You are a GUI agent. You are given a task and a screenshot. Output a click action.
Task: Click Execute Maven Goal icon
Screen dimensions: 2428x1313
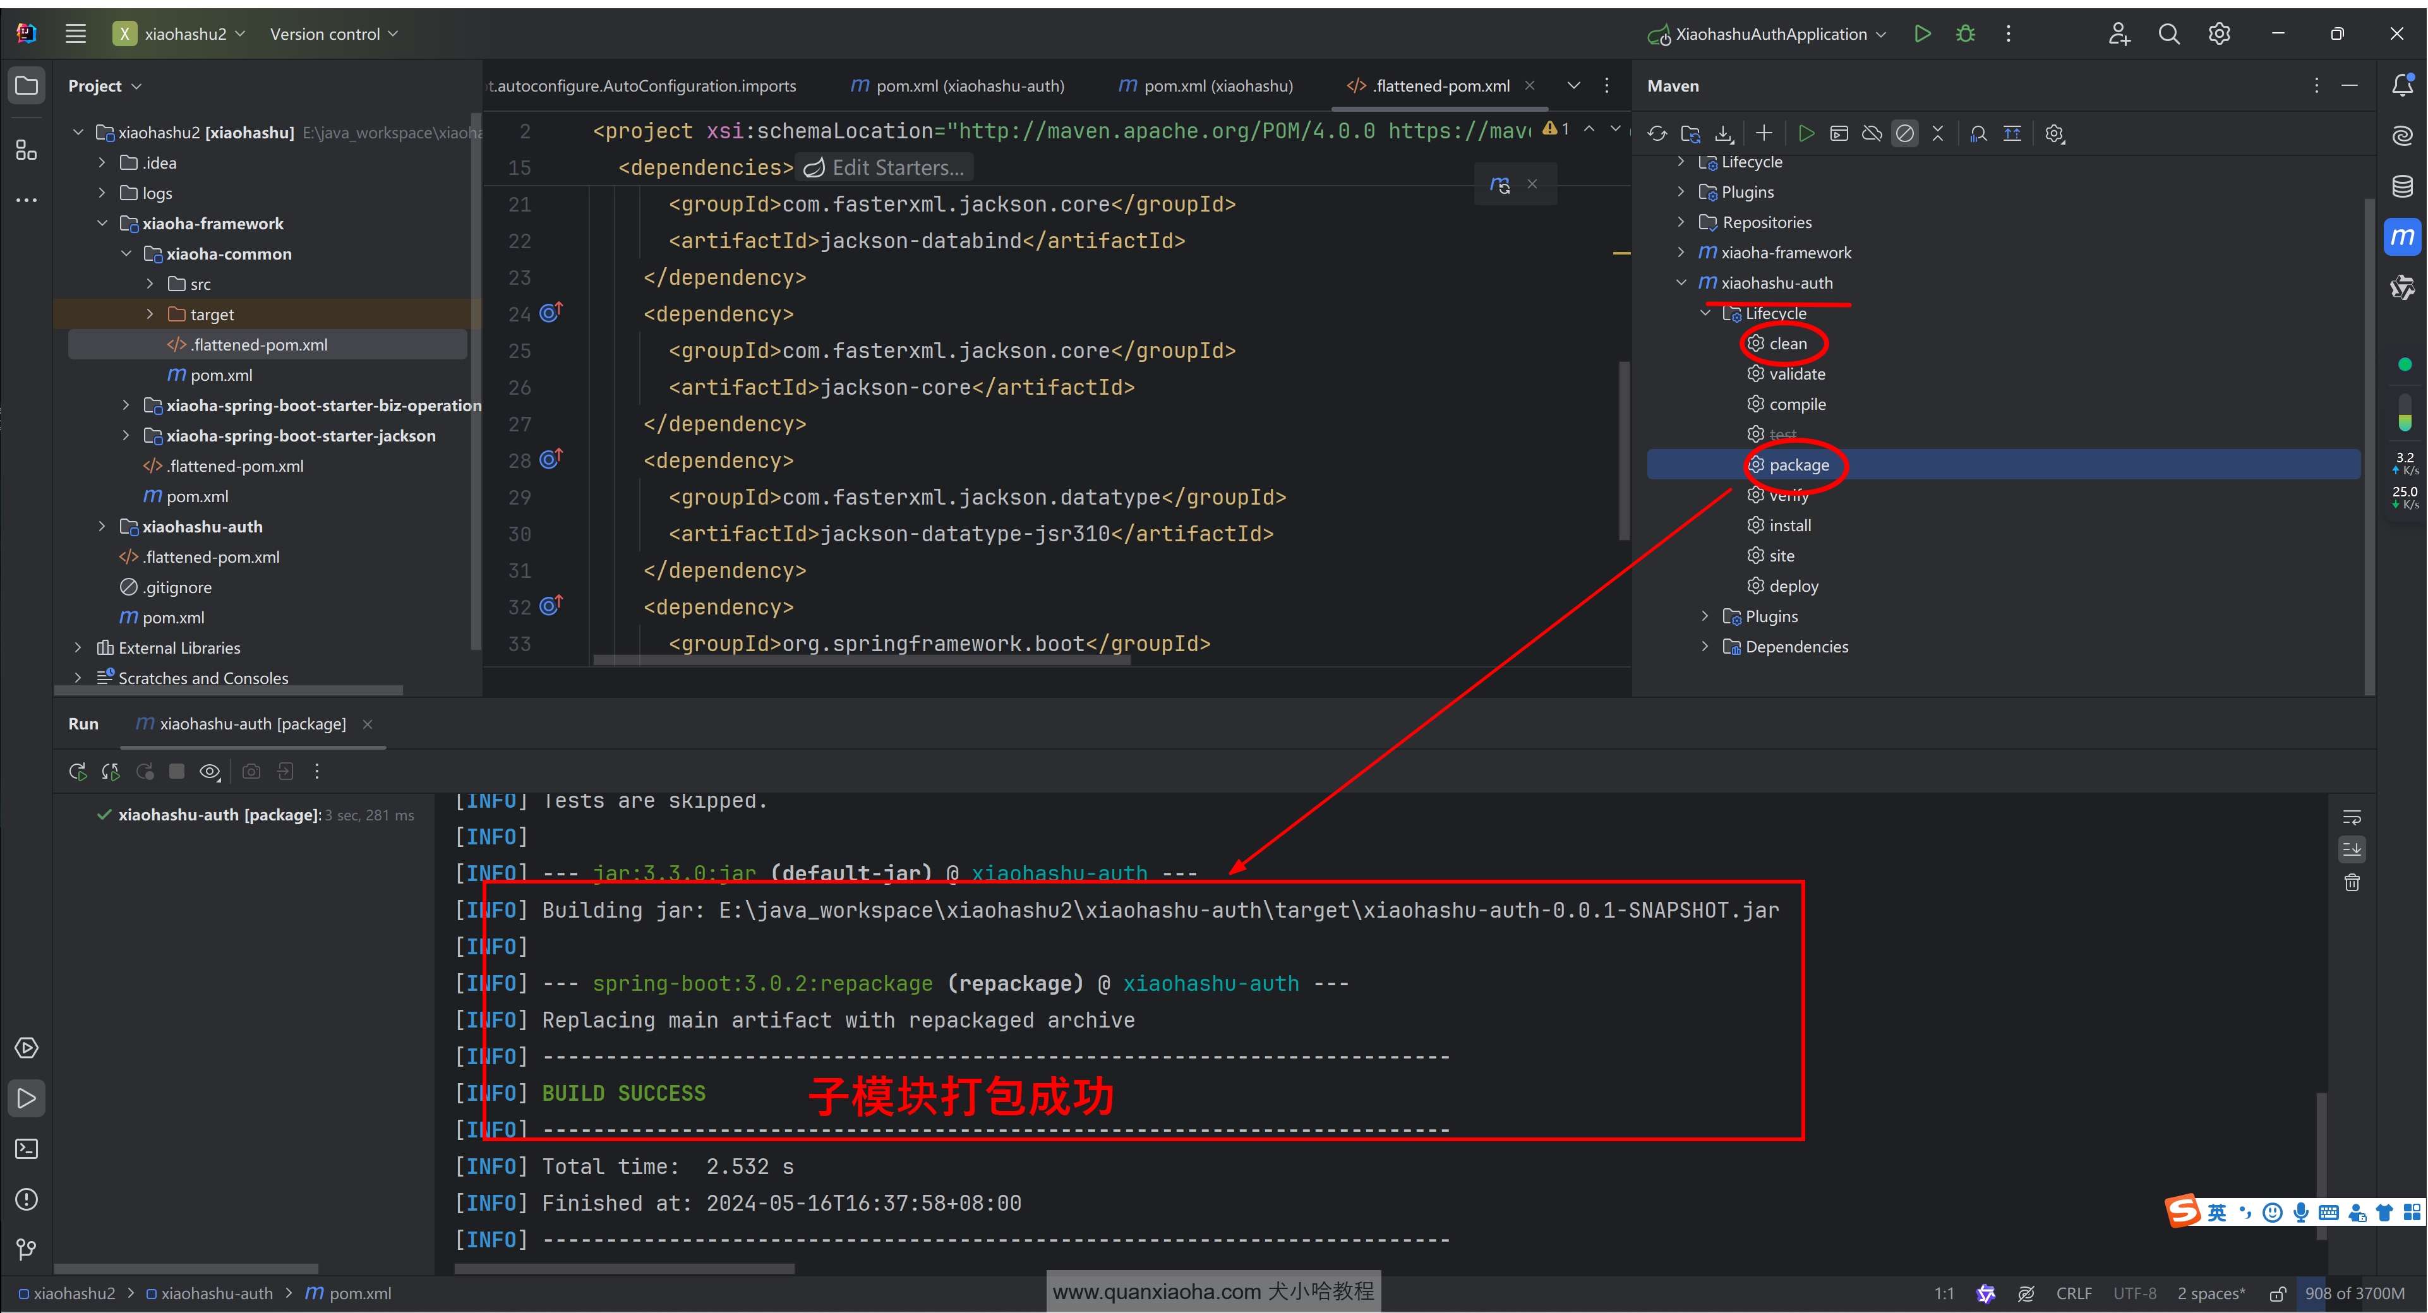pyautogui.click(x=1839, y=134)
